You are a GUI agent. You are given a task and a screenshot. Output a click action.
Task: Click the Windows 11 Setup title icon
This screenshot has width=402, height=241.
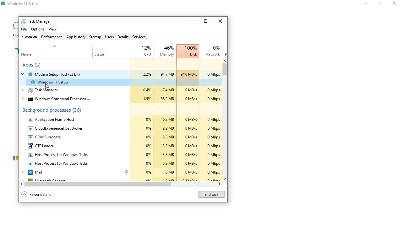(3, 3)
